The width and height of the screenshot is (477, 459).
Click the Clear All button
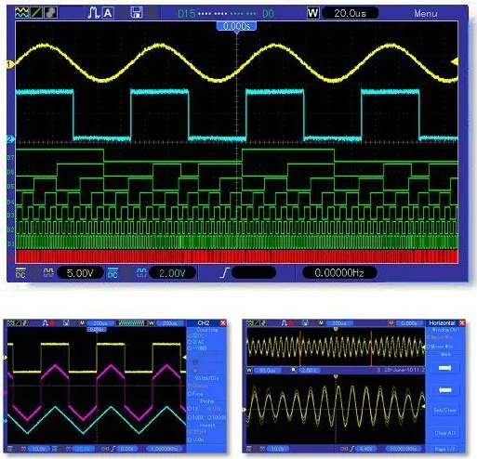[x=444, y=433]
